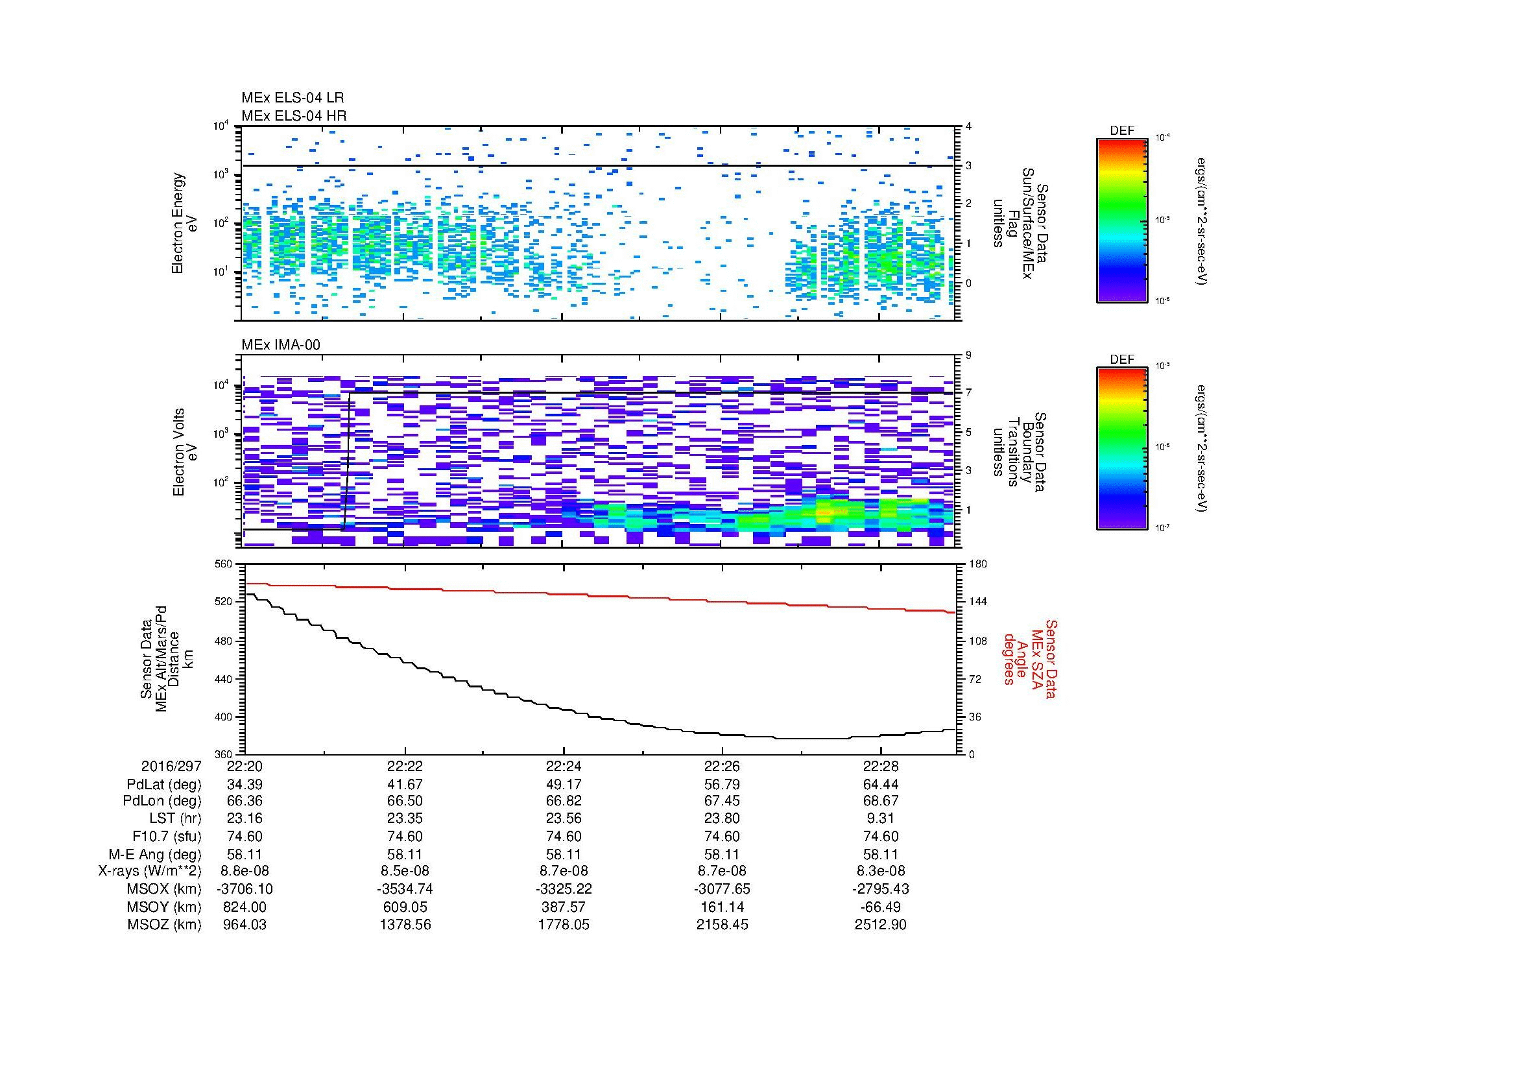Screen dimensions: 1517x1072
Task: Click MSOZ value 2512.90
Action: click(881, 925)
